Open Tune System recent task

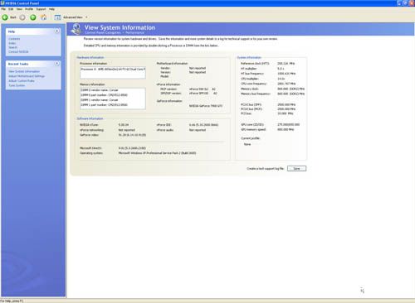[x=17, y=85]
